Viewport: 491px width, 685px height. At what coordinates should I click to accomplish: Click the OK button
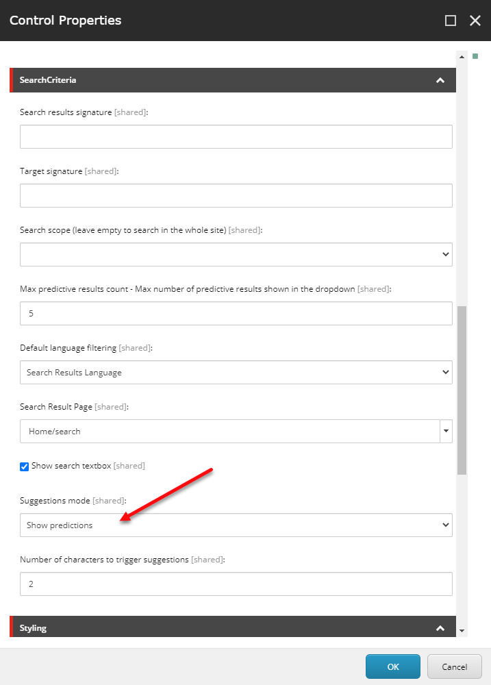point(392,667)
